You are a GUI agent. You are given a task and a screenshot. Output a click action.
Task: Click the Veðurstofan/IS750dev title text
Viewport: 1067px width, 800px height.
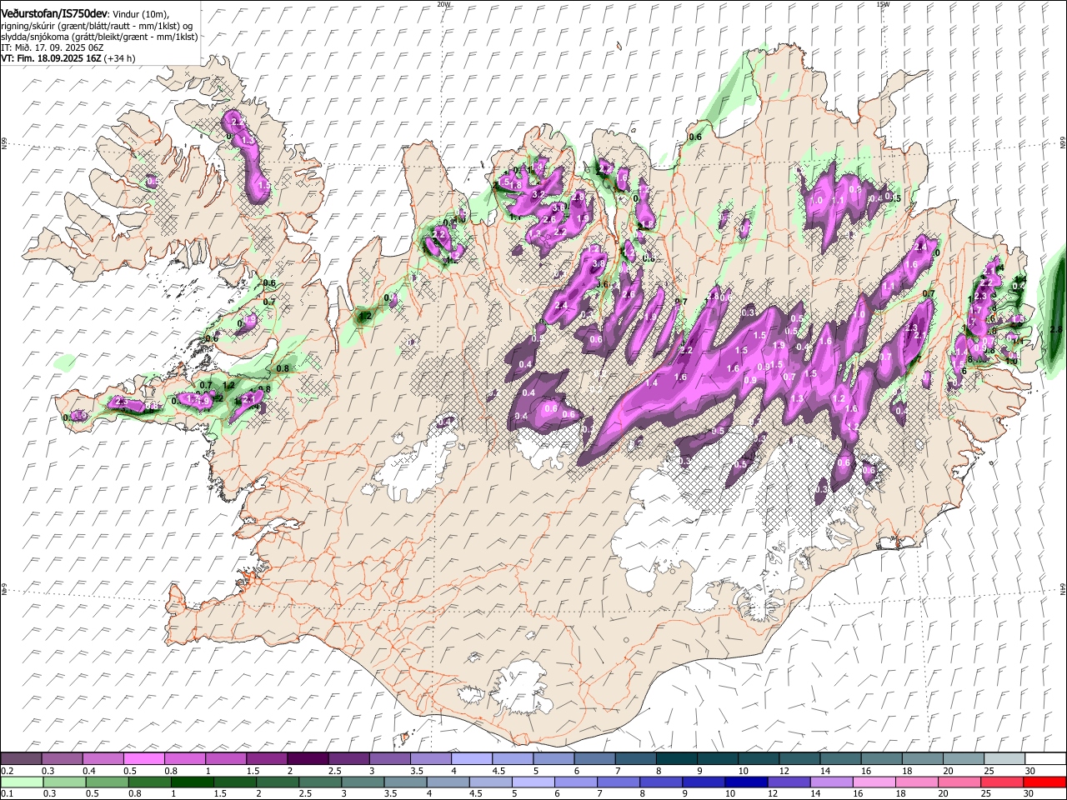point(54,13)
